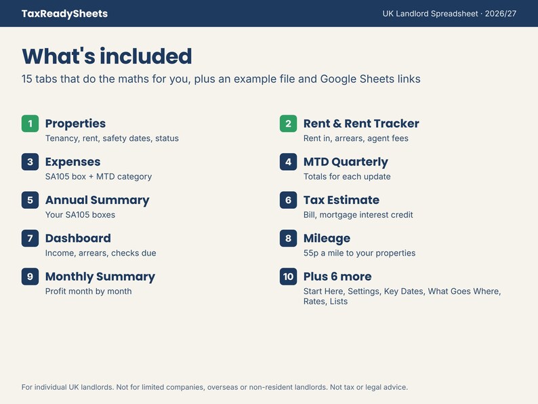The height and width of the screenshot is (404, 538).
Task: Click the green number 2 badge
Action: pyautogui.click(x=288, y=123)
